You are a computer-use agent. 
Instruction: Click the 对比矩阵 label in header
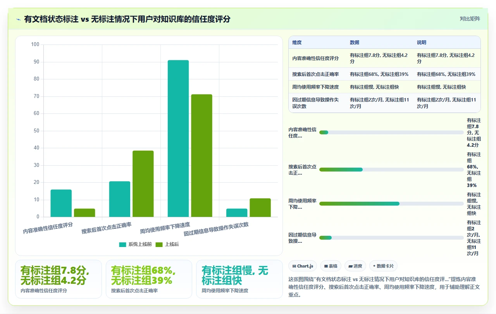coord(470,19)
